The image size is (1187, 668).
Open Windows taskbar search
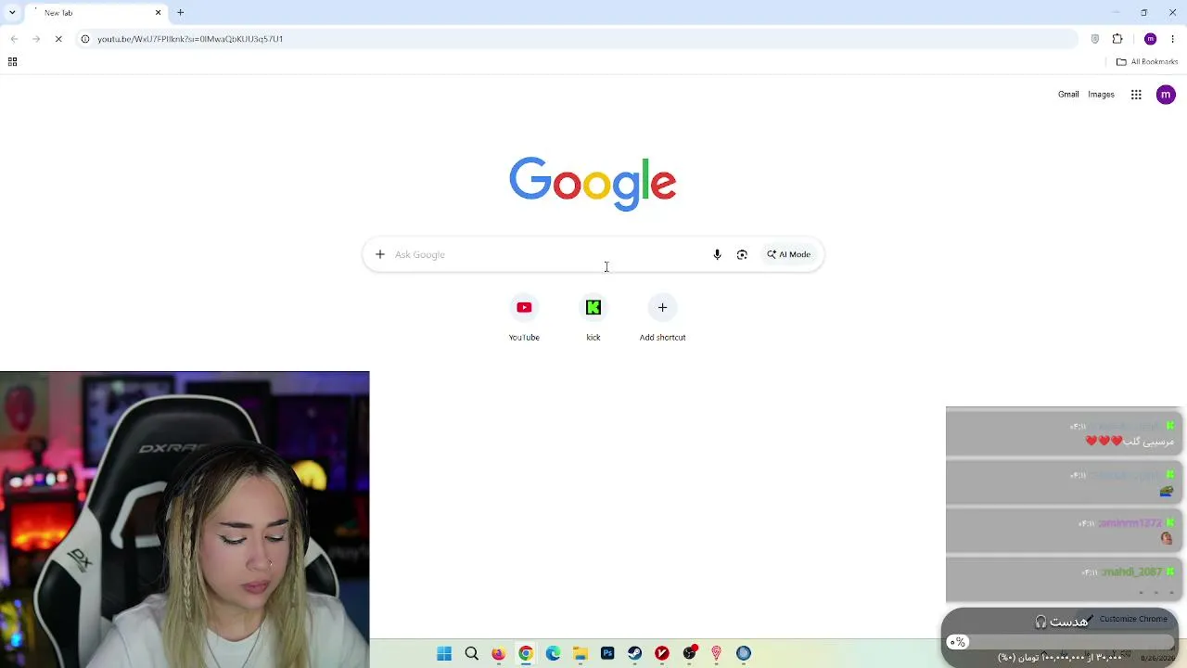[471, 653]
